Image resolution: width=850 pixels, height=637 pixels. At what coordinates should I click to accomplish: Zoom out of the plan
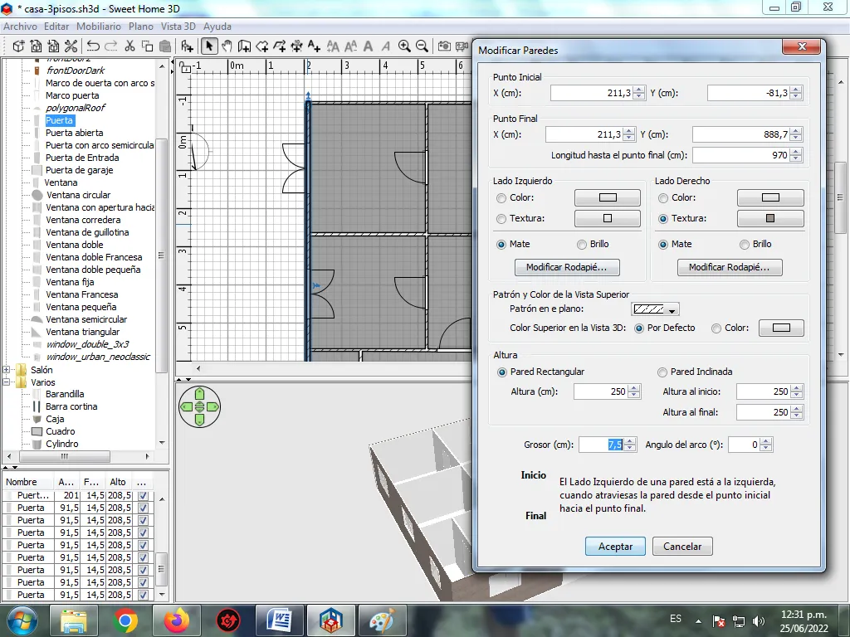coord(422,46)
